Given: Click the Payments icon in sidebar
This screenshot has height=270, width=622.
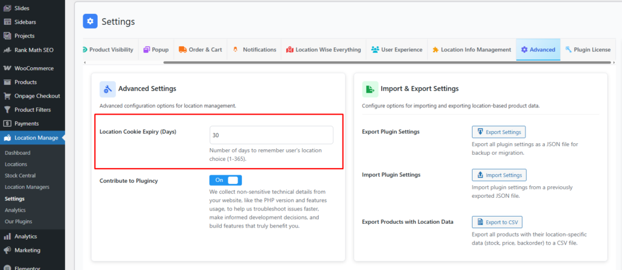Looking at the screenshot, I should (x=7, y=124).
